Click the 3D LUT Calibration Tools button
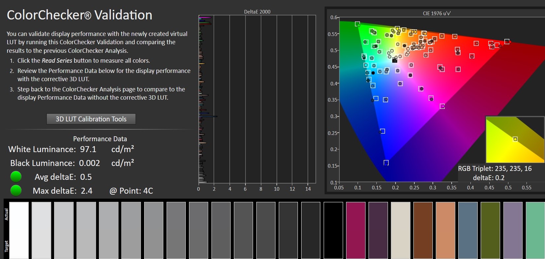545x259 pixels. pyautogui.click(x=91, y=119)
